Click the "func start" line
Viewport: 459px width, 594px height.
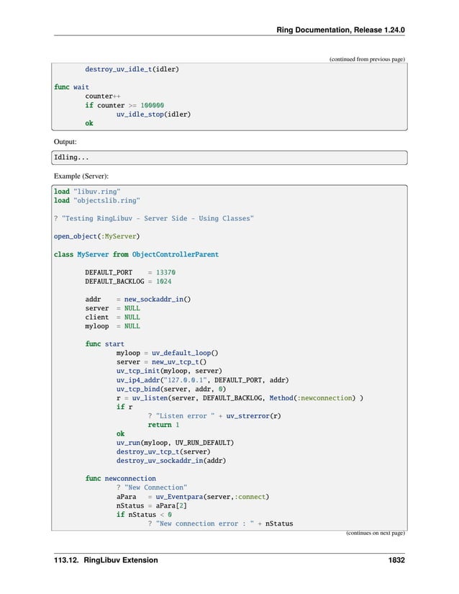coord(104,344)
